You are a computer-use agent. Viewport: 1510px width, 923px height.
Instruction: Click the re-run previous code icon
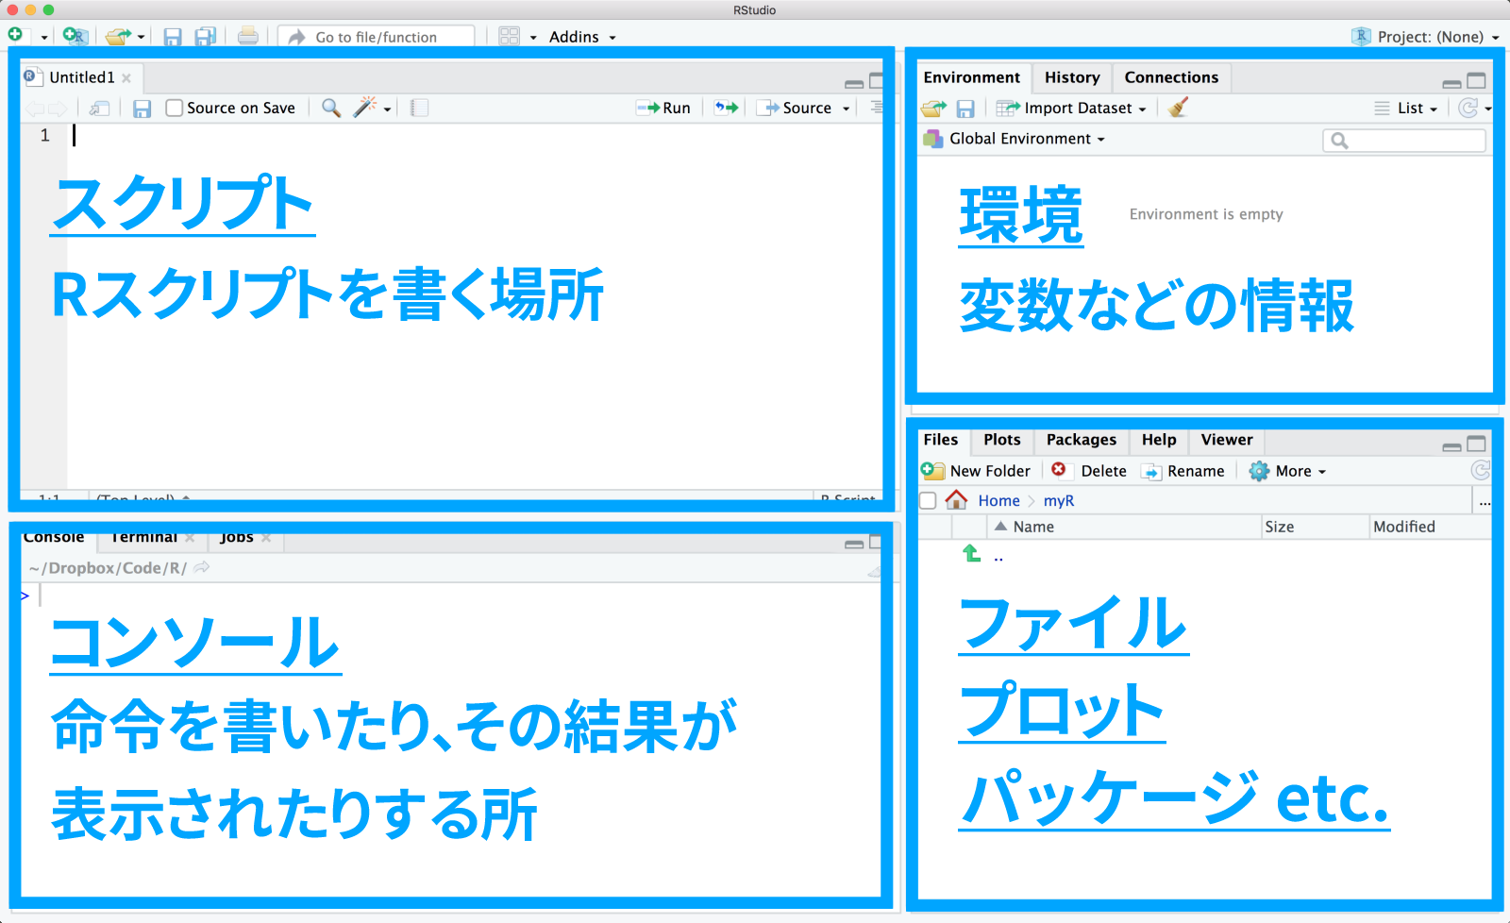(726, 108)
